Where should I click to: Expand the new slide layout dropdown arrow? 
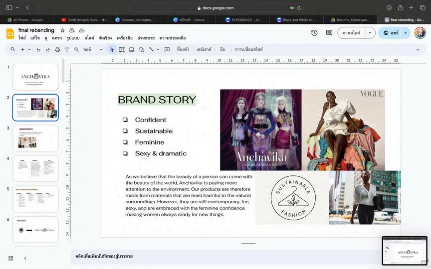[29, 49]
